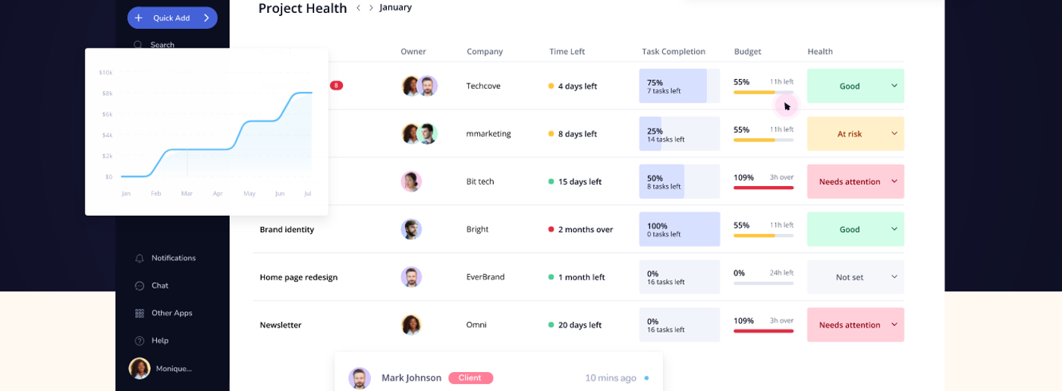Select the Notifications sidebar menu item
This screenshot has width=1062, height=391.
(173, 258)
